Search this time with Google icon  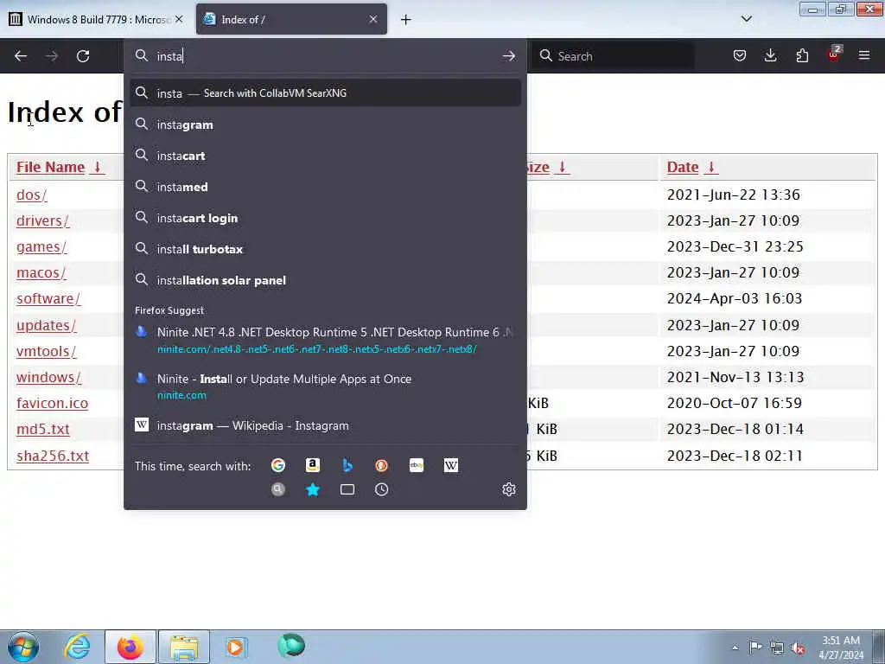[277, 465]
